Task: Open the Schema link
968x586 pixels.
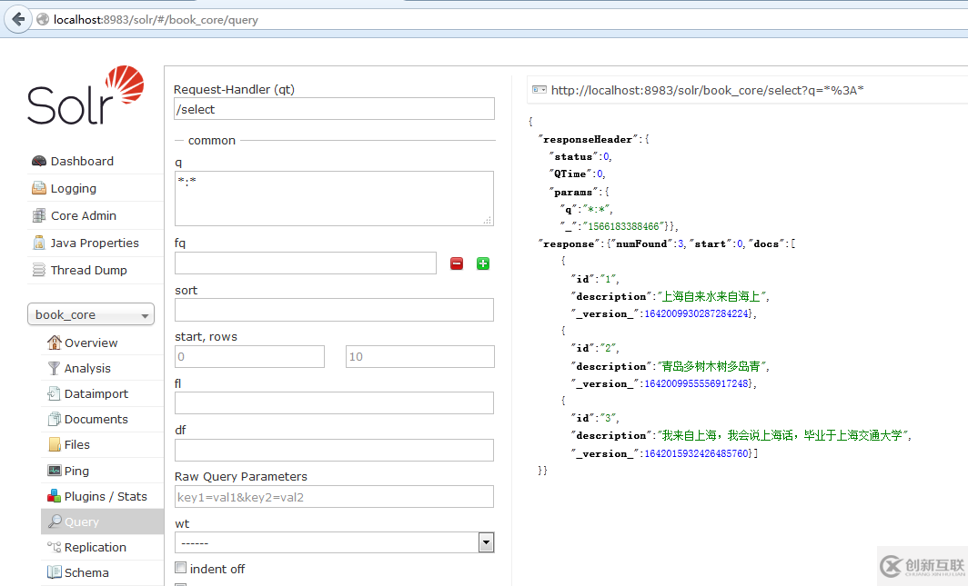Action: tap(86, 572)
